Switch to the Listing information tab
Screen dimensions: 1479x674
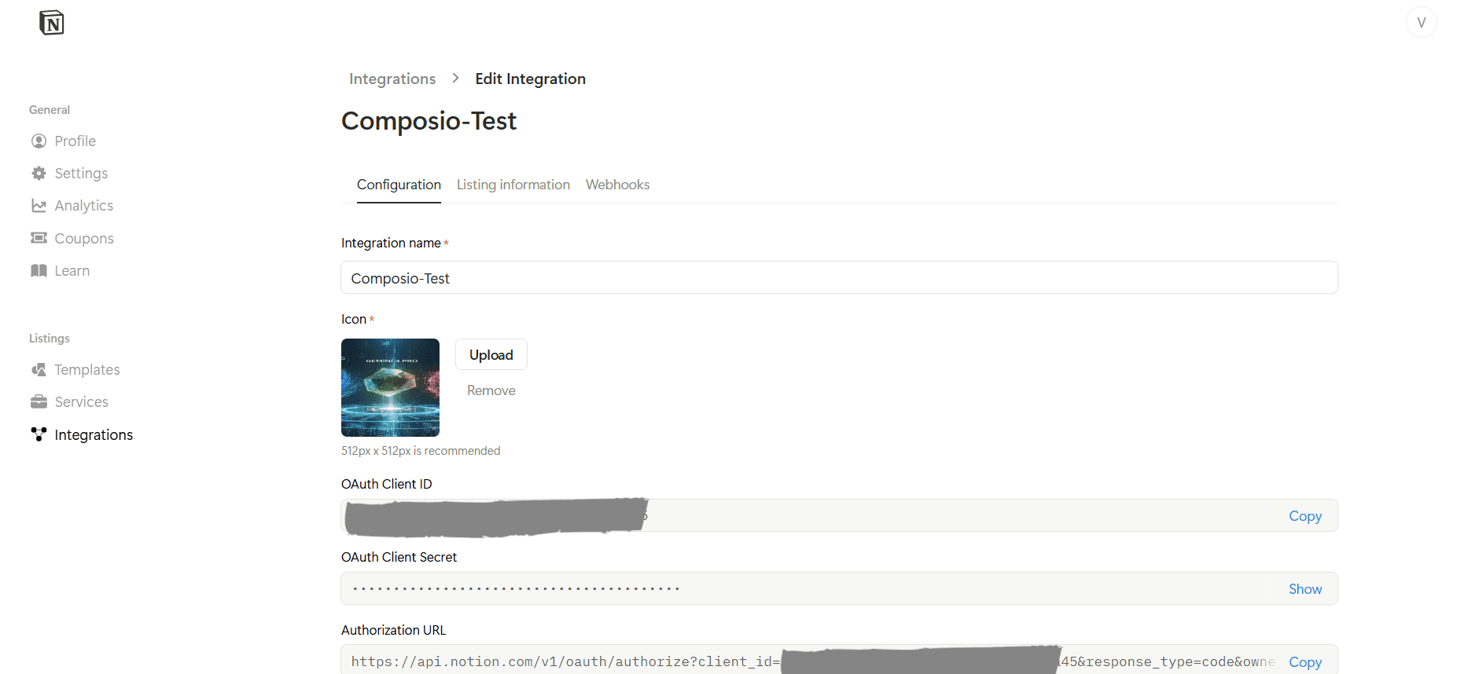pos(513,185)
